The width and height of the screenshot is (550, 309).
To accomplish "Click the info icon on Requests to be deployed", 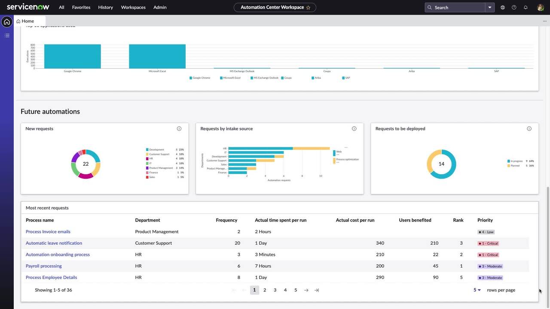I will [x=529, y=128].
